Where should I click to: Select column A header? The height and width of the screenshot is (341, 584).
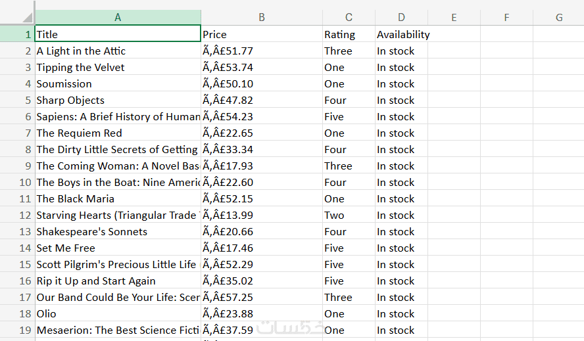click(118, 18)
